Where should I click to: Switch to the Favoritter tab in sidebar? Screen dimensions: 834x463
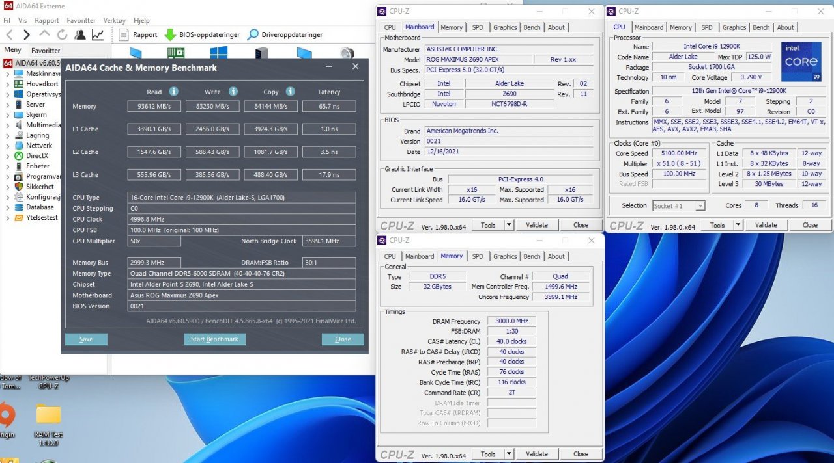point(46,50)
